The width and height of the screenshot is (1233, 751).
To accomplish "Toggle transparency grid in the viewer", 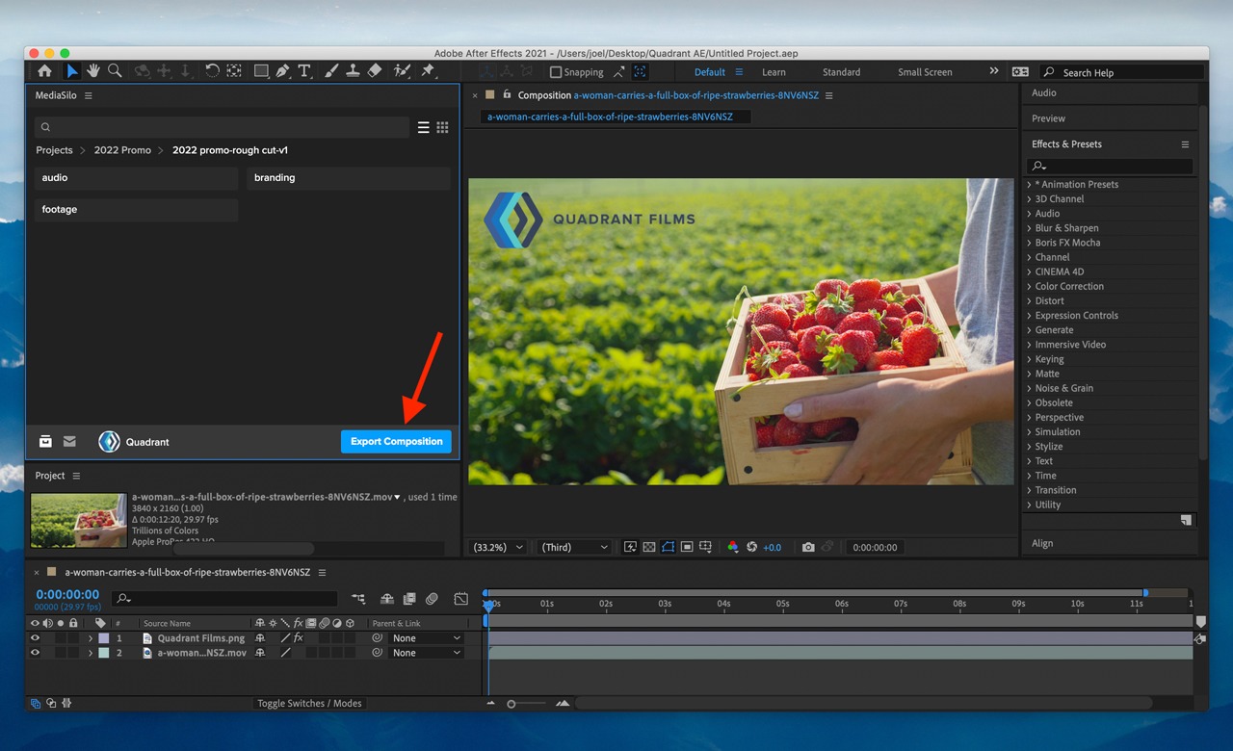I will [649, 547].
